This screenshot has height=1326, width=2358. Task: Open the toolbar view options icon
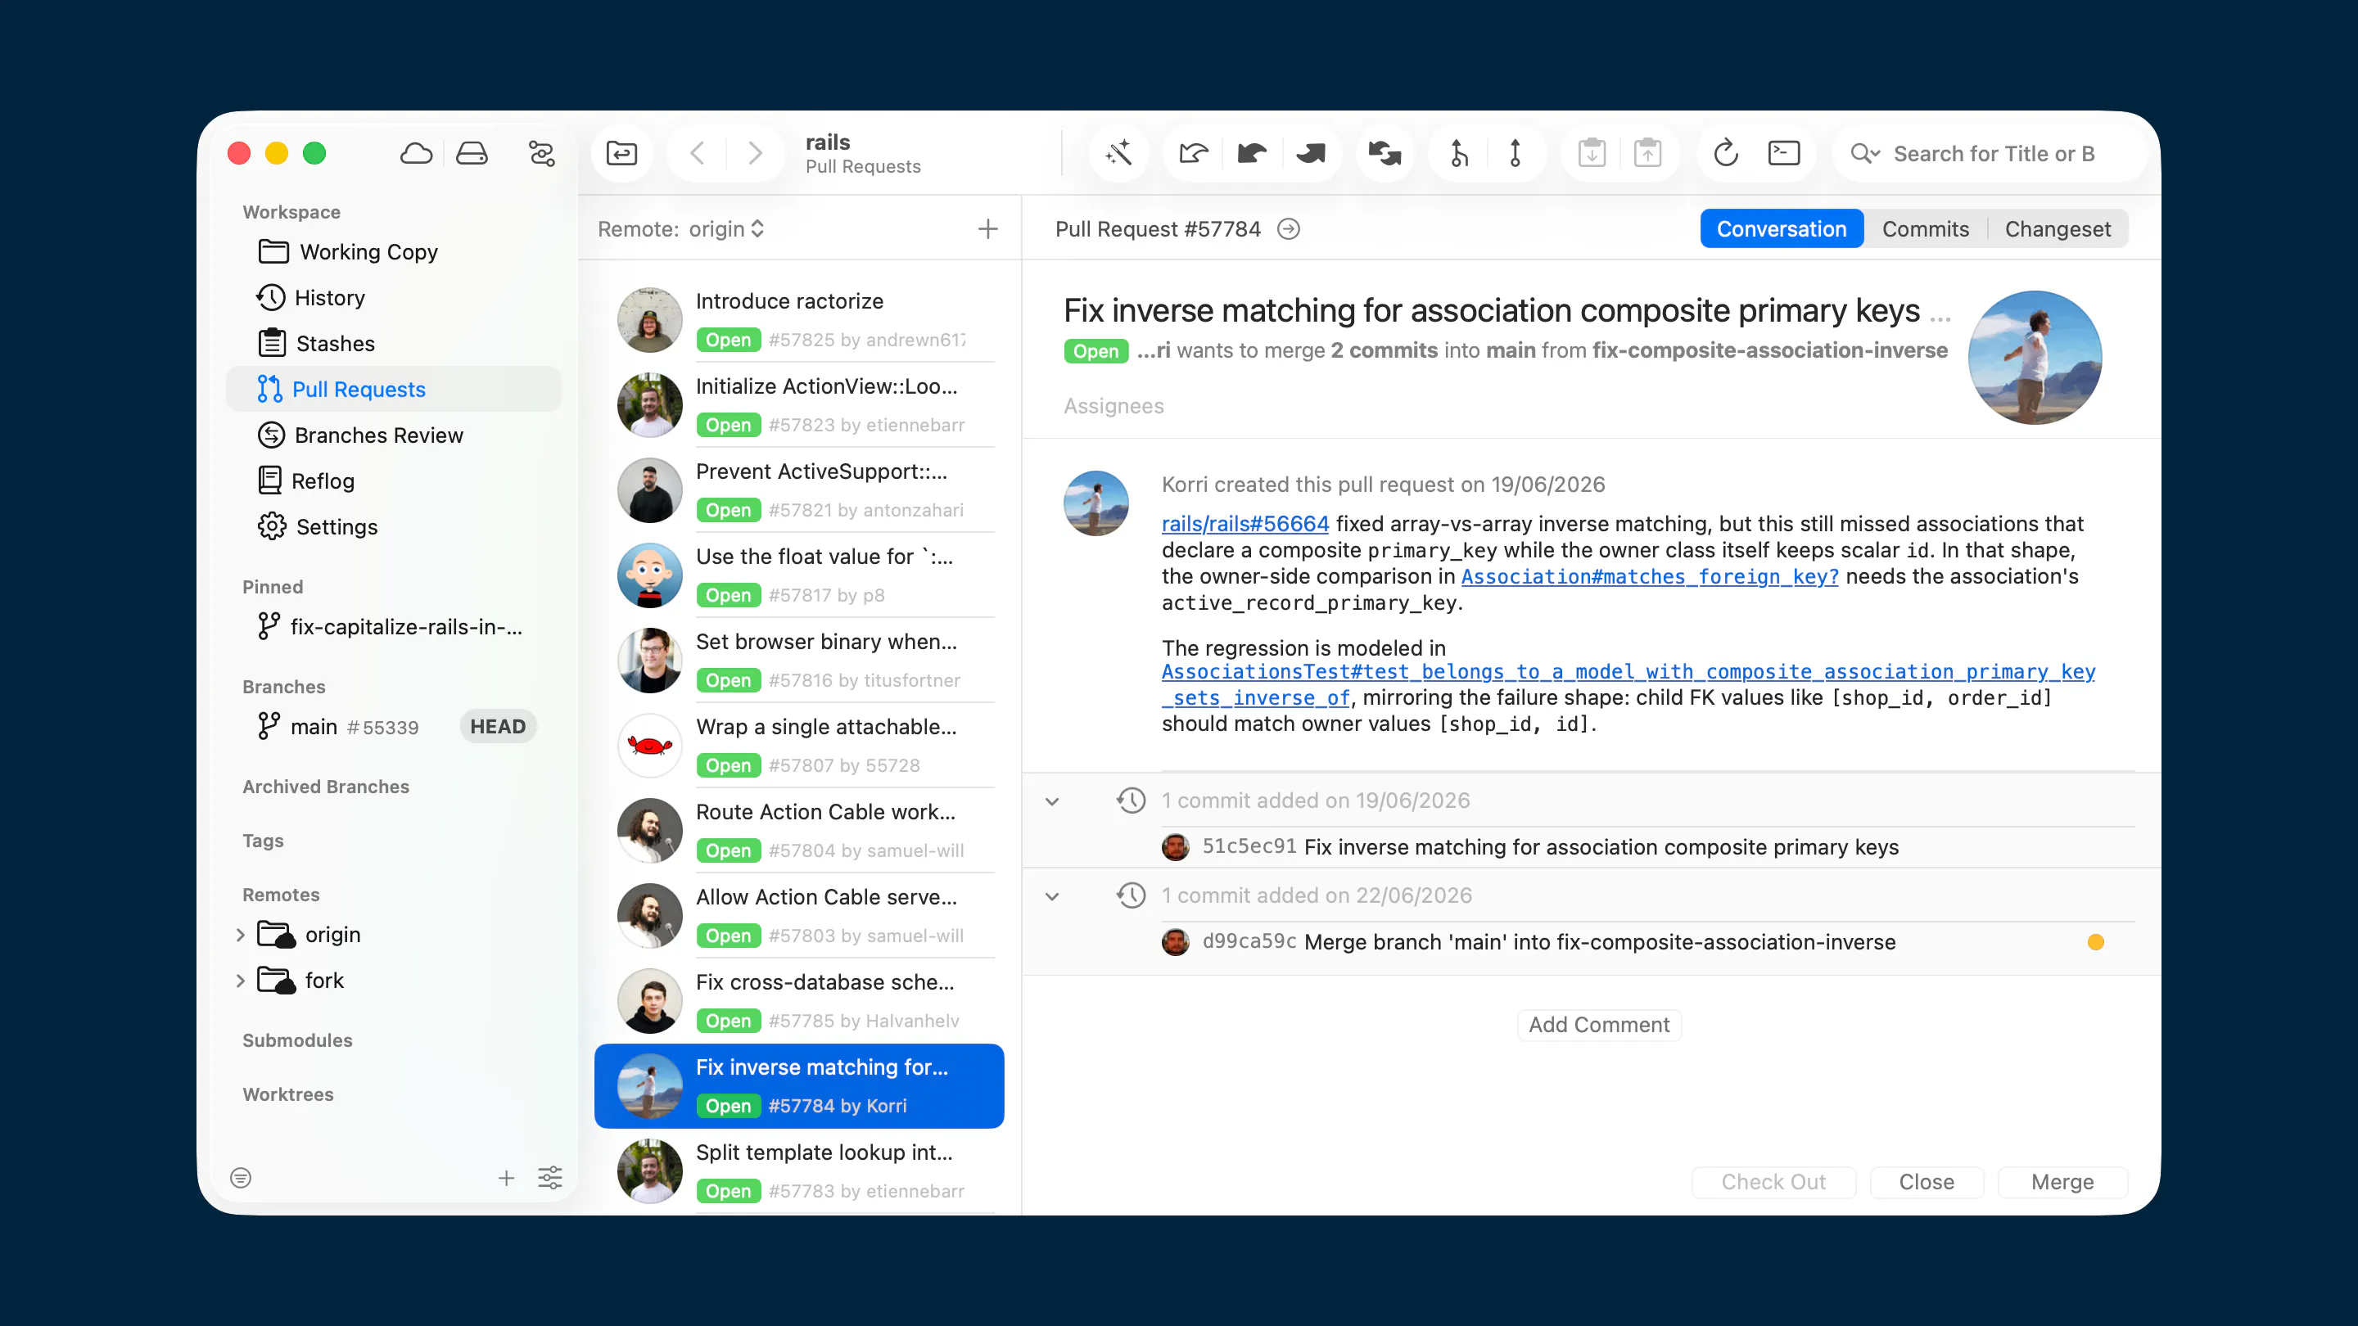(542, 153)
